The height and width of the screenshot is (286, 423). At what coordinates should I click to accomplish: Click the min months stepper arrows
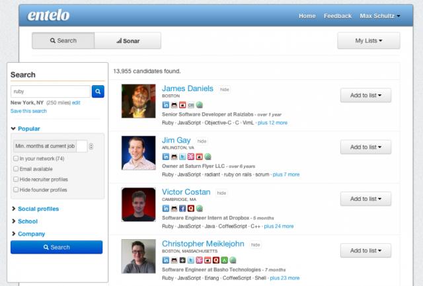coord(91,146)
